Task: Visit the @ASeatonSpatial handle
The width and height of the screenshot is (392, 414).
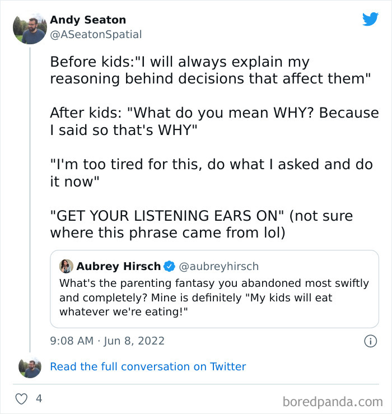Action: pyautogui.click(x=96, y=35)
